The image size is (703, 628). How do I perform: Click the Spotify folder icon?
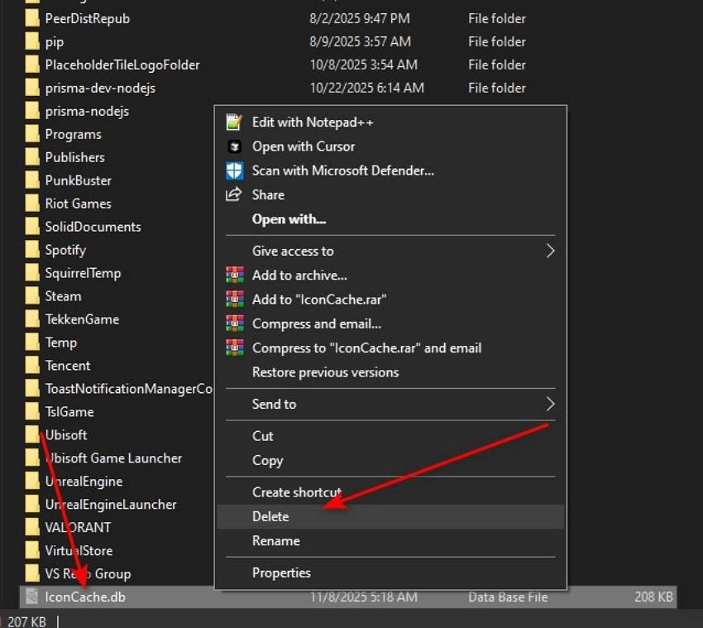tap(34, 249)
